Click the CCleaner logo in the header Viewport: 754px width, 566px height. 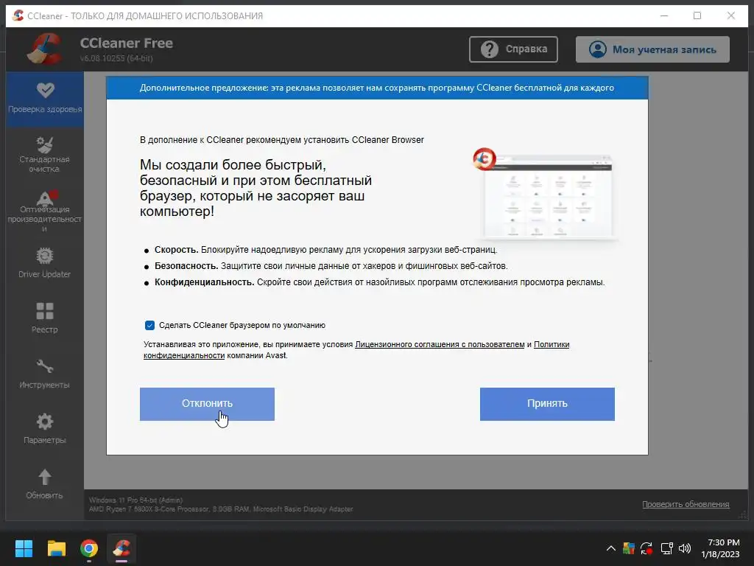pos(45,49)
